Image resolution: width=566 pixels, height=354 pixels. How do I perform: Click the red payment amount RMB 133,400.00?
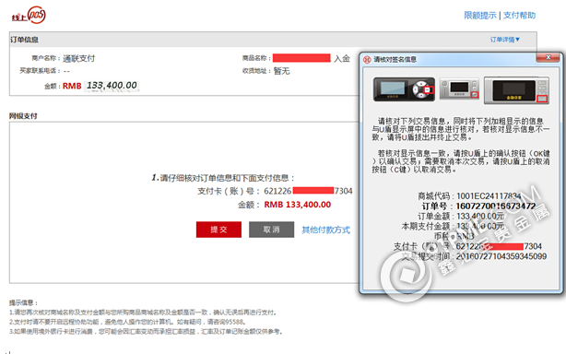point(298,205)
